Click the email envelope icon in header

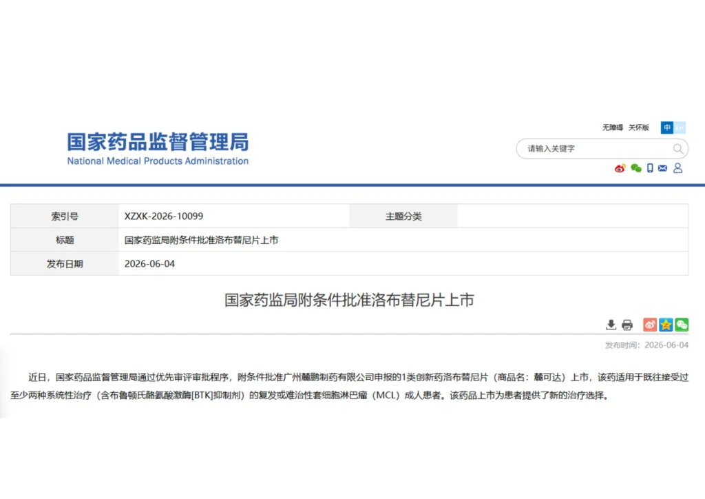click(x=663, y=168)
